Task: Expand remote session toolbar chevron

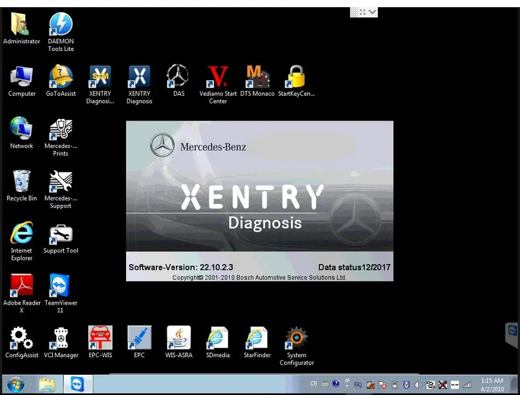Action: tap(372, 12)
